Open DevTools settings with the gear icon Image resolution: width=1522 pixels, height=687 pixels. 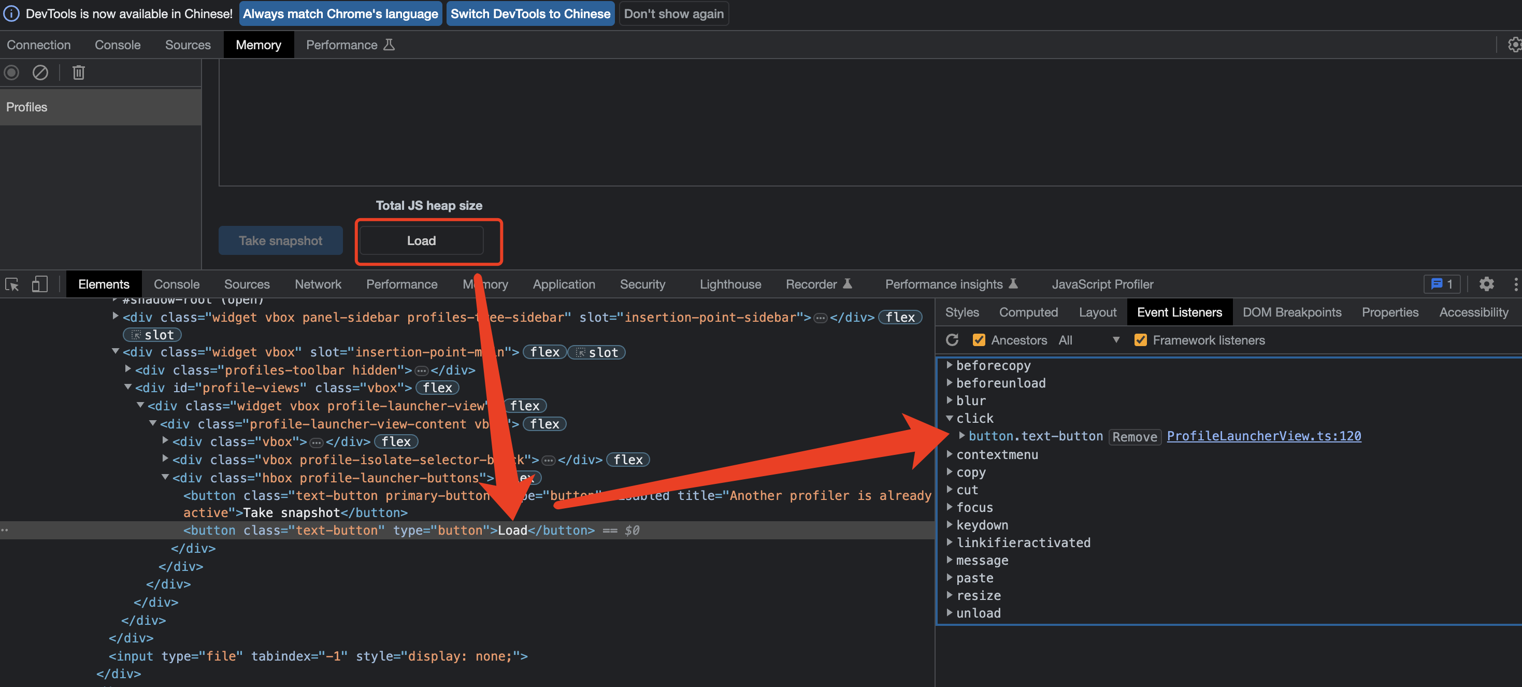(x=1487, y=284)
